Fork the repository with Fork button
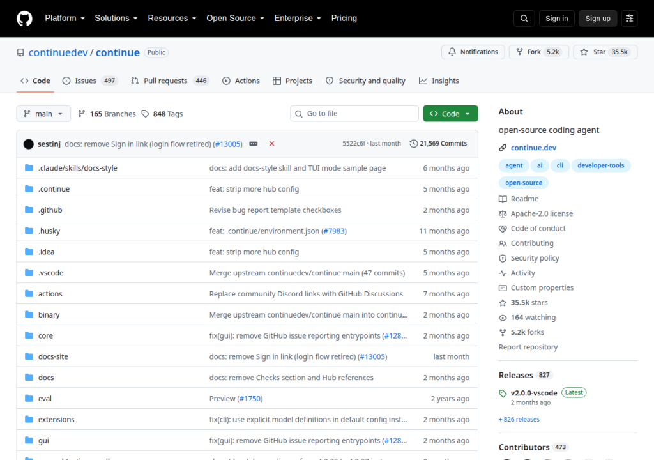The width and height of the screenshot is (654, 460). [538, 52]
